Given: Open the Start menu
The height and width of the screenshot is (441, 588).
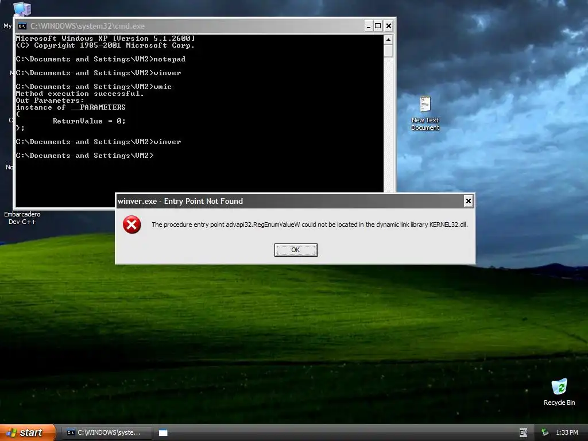Looking at the screenshot, I should tap(28, 432).
